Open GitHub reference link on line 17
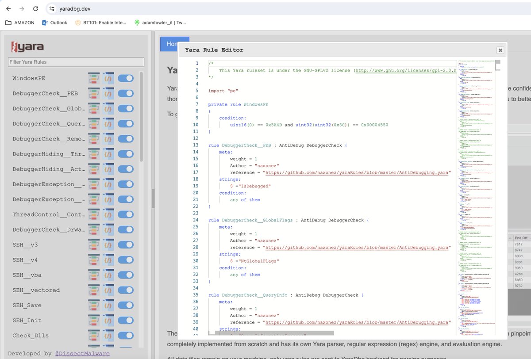Viewport: 531px width, 359px height. tap(356, 172)
